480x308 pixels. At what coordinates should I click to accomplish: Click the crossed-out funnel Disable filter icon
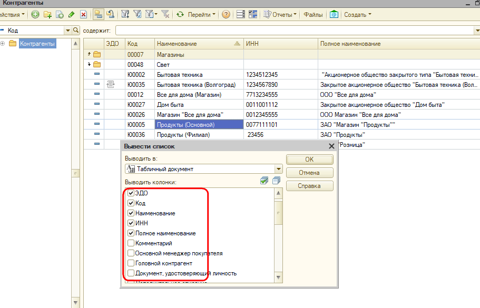pyautogui.click(x=165, y=14)
